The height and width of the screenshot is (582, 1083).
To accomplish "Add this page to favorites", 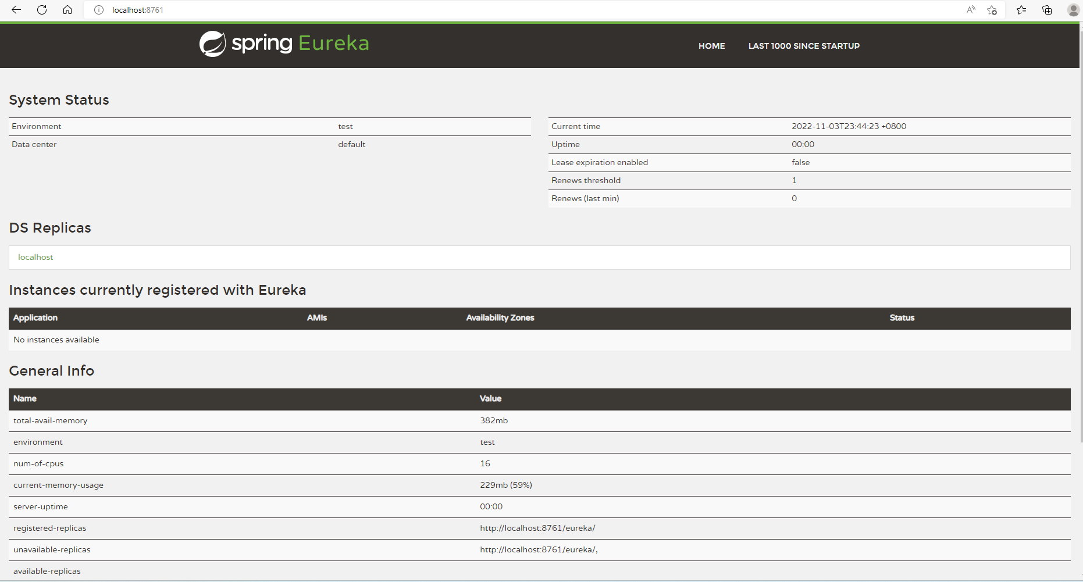I will tap(992, 10).
